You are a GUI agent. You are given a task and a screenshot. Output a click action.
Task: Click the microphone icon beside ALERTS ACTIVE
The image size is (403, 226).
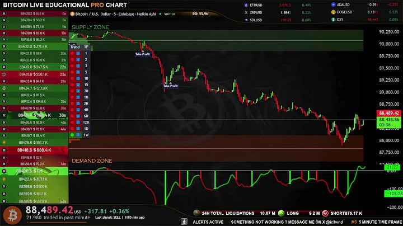(184, 222)
